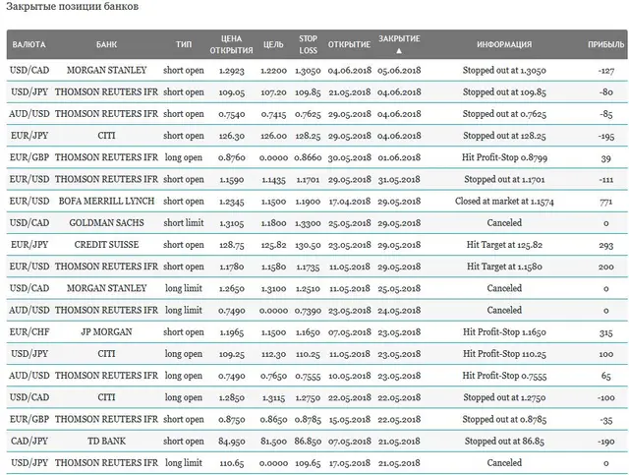Click closing date 01.06.2018
629x475 pixels.
[x=399, y=157]
